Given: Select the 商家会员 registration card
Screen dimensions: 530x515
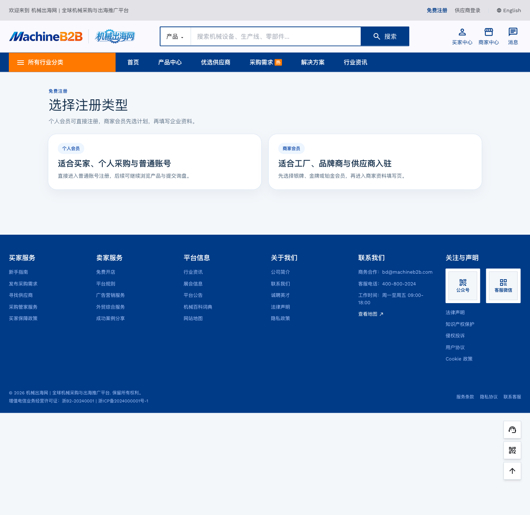Looking at the screenshot, I should [375, 162].
